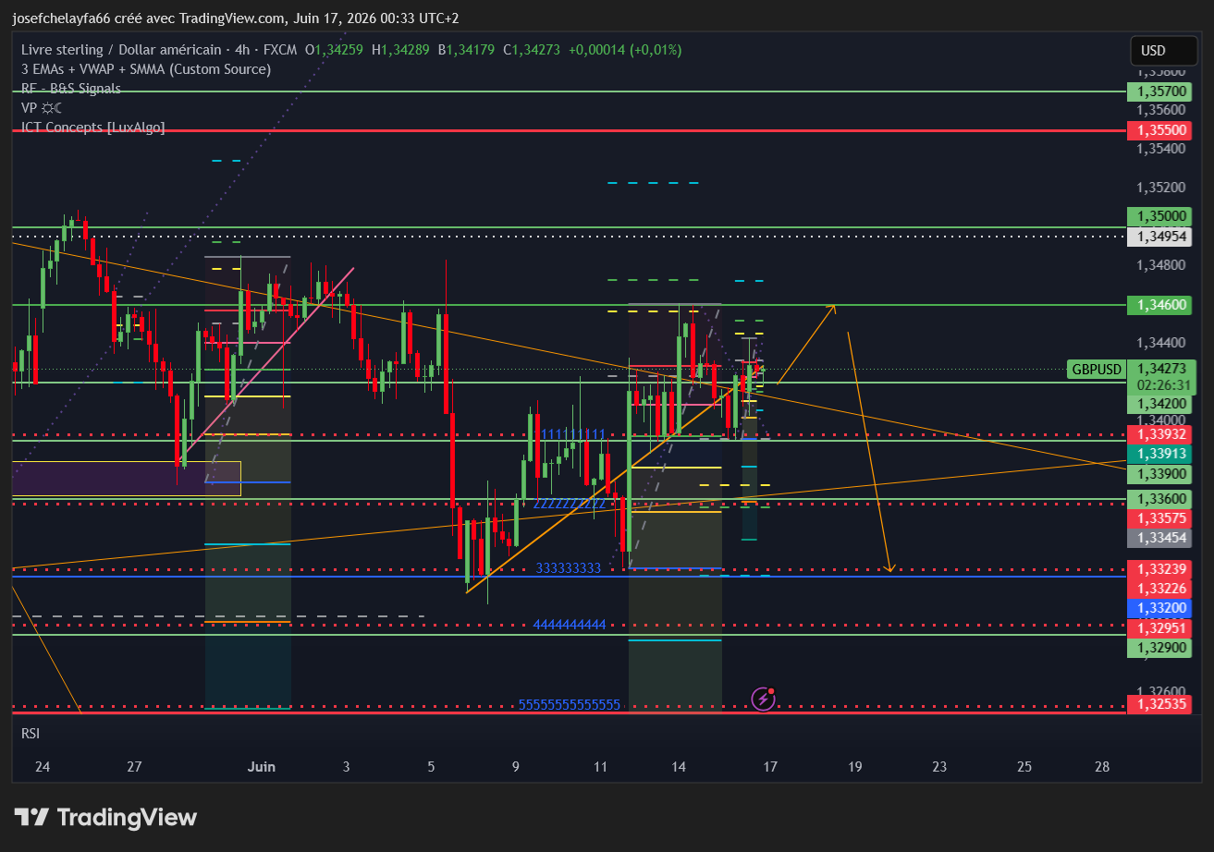Click the open price value O1,34259 in legend
Viewport: 1214px width, 852px height.
(334, 50)
